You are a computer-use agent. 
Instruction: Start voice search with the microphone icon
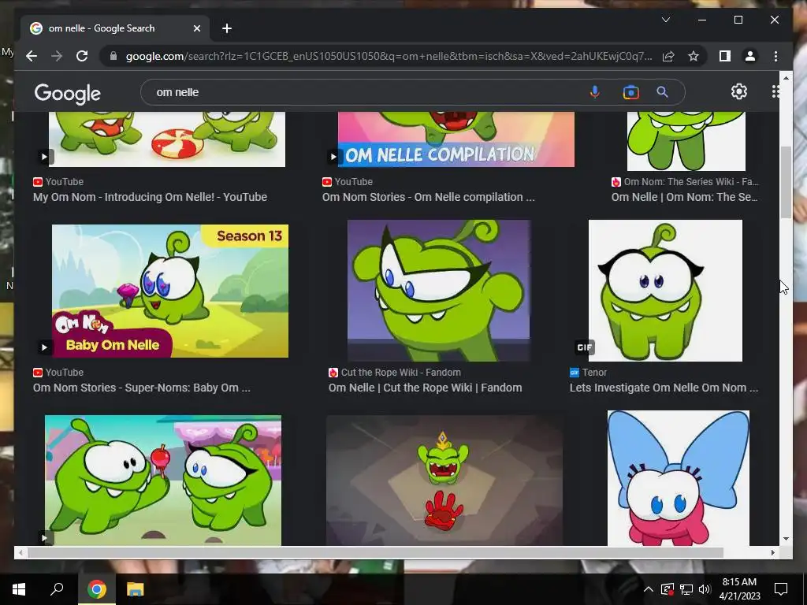594,92
